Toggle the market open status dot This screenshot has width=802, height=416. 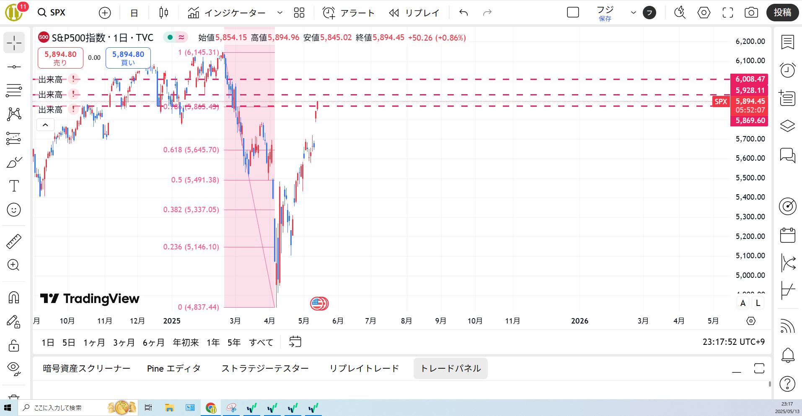point(170,38)
